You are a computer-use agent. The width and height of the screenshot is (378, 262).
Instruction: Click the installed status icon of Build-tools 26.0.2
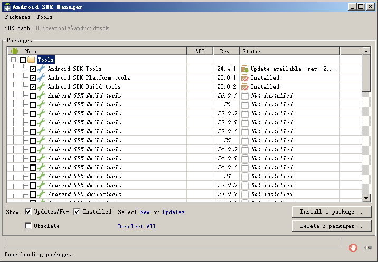(x=244, y=86)
